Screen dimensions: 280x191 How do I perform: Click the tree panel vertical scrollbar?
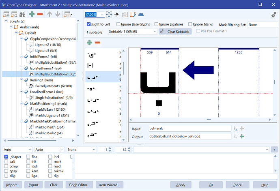click(x=78, y=78)
